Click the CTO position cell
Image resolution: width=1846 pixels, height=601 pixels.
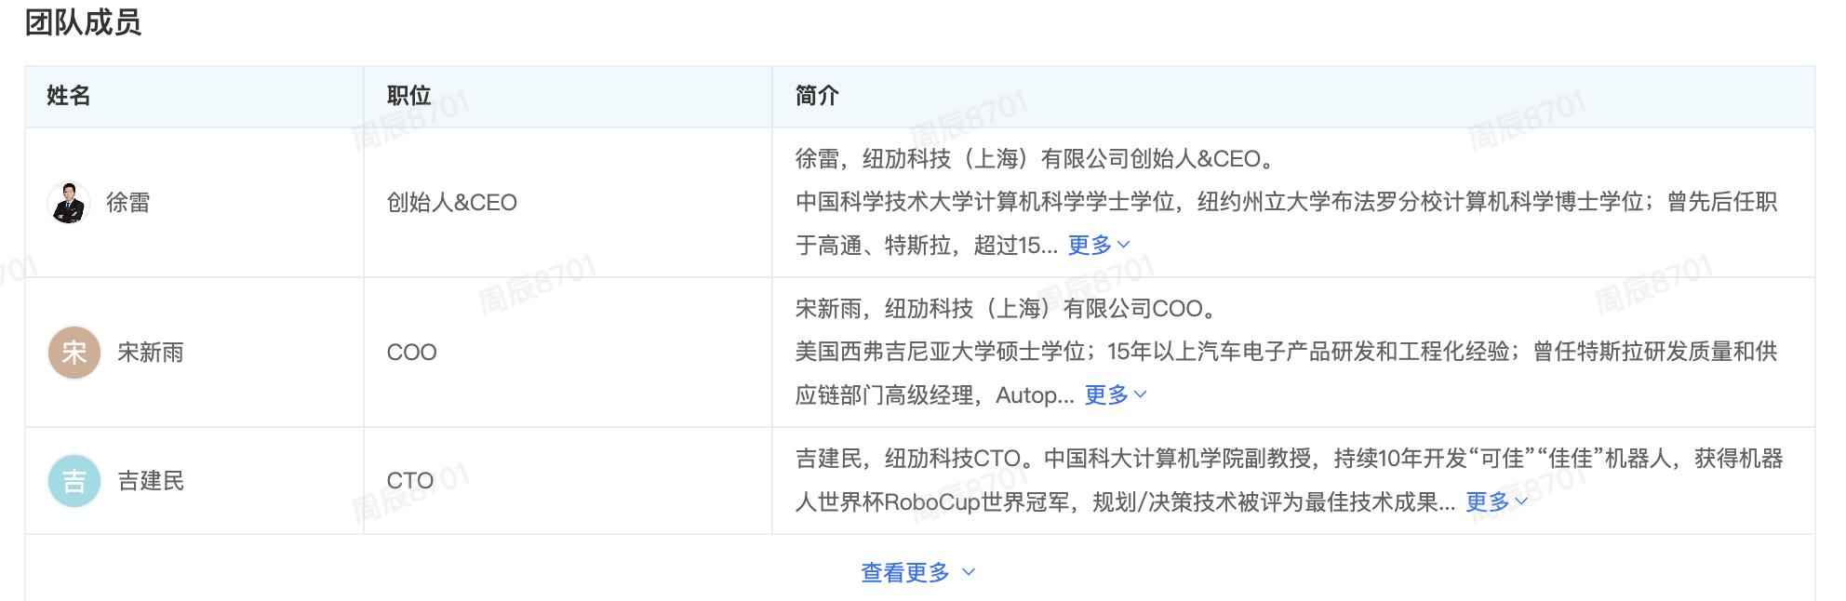[410, 481]
